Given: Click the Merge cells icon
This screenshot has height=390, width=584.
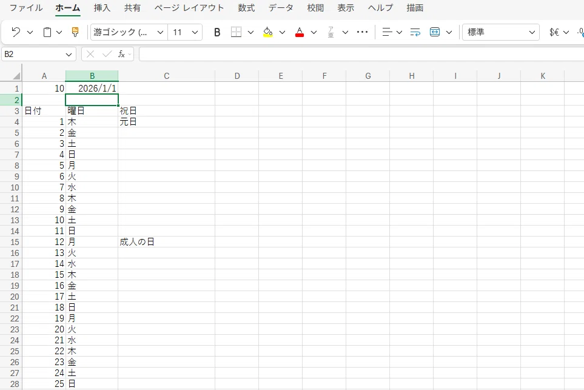Looking at the screenshot, I should 435,32.
